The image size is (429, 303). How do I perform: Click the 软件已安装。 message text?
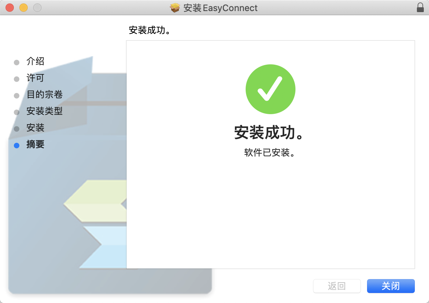point(270,153)
